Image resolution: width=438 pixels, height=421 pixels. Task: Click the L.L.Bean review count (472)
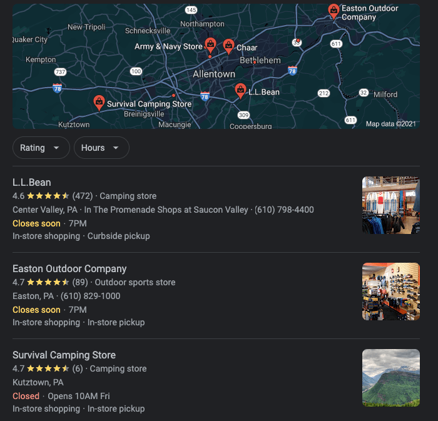tap(83, 196)
